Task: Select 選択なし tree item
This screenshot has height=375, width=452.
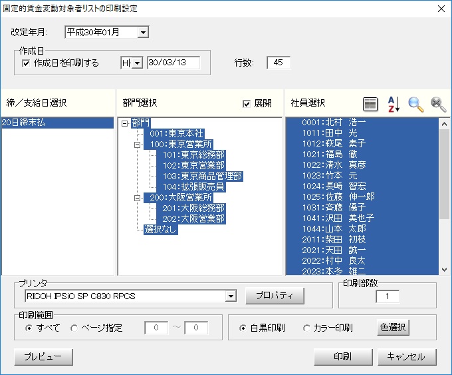Action: point(161,230)
